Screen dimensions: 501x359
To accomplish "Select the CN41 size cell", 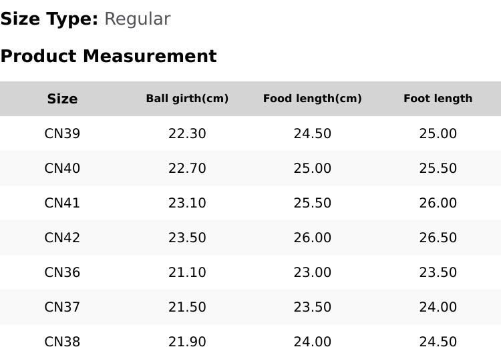I will pyautogui.click(x=62, y=203).
